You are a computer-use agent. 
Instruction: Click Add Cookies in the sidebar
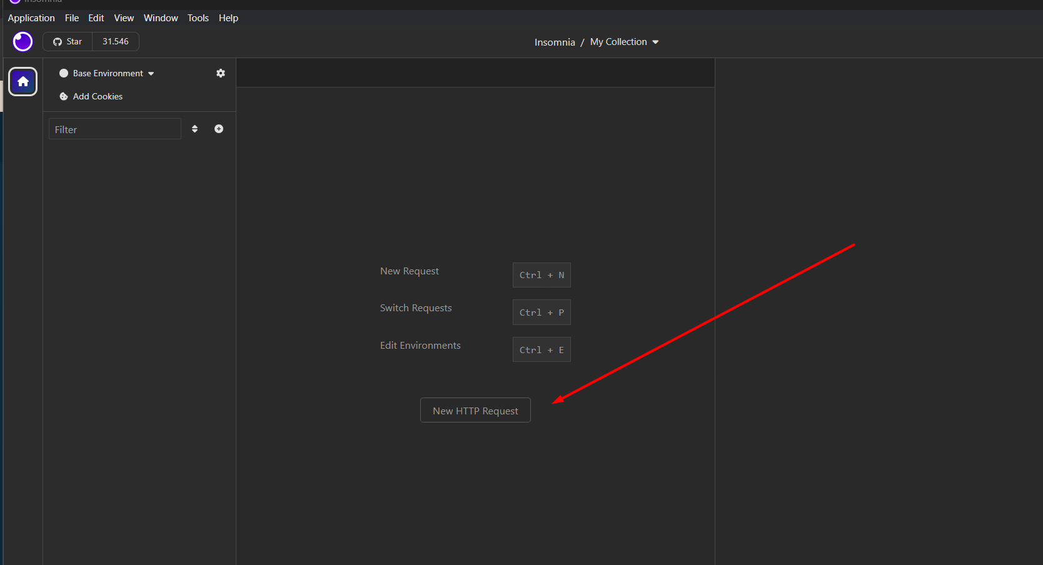pos(91,96)
